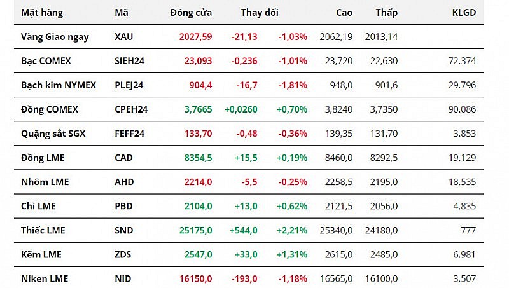Click the +2,21% change for Thiếc LME

(292, 230)
